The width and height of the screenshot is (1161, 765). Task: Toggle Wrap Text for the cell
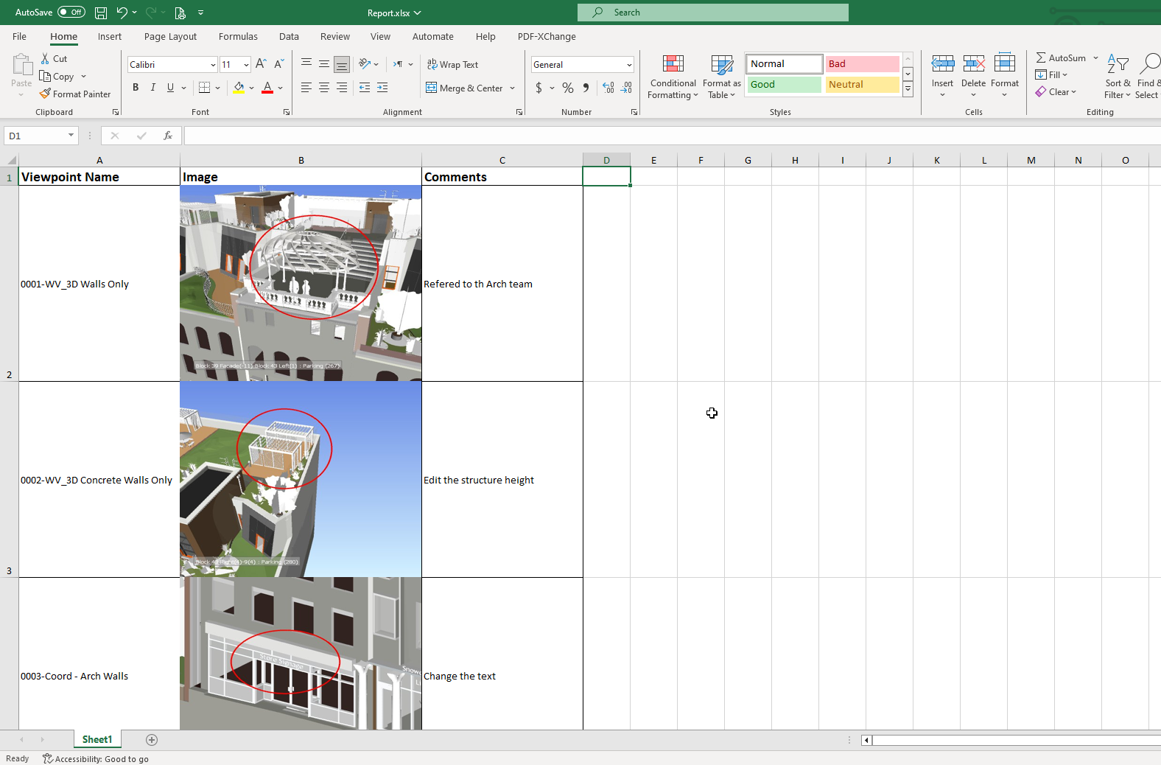click(x=453, y=64)
